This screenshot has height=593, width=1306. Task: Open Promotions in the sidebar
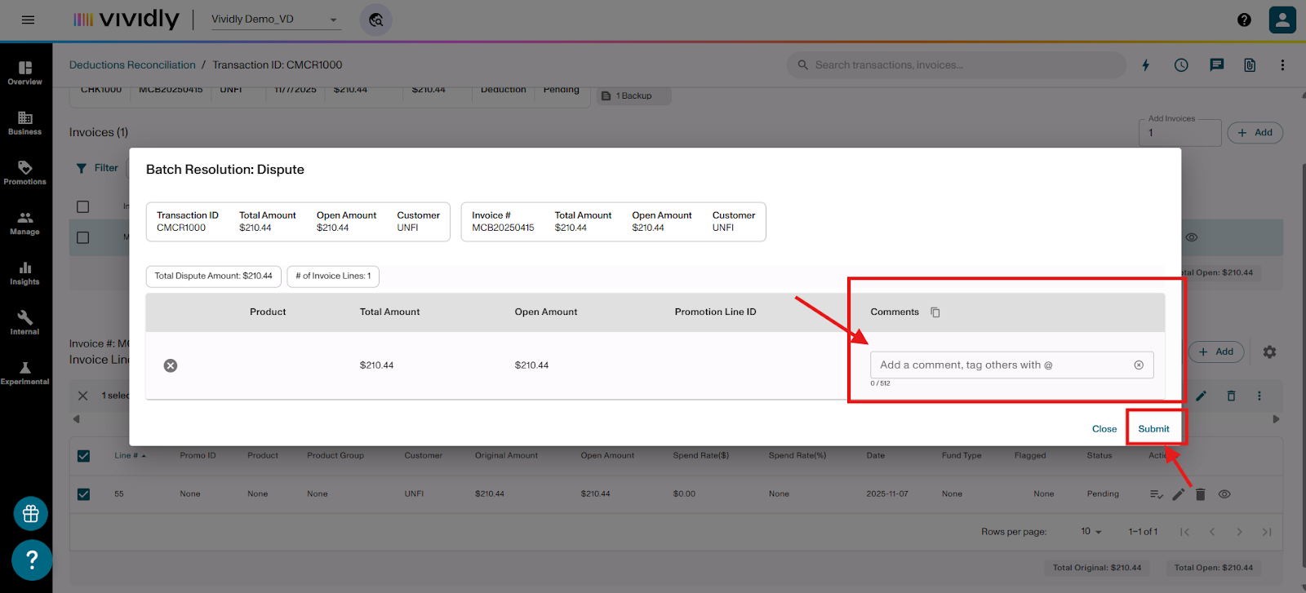tap(25, 173)
